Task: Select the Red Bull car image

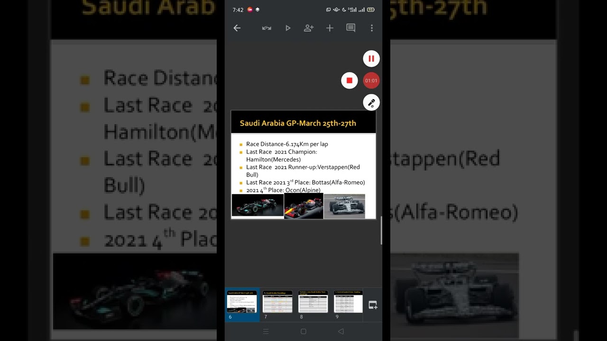Action: tap(303, 206)
